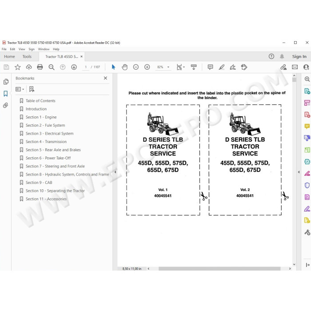Open the Protect shield tool
Viewport: 311px width, 311px height.
pyautogui.click(x=307, y=185)
